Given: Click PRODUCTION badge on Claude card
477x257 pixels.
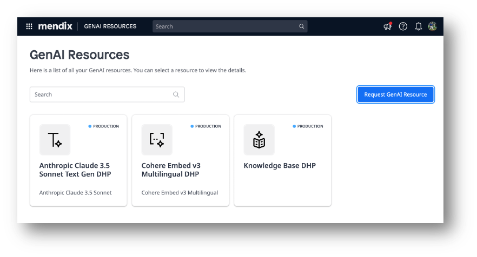Looking at the screenshot, I should 104,126.
